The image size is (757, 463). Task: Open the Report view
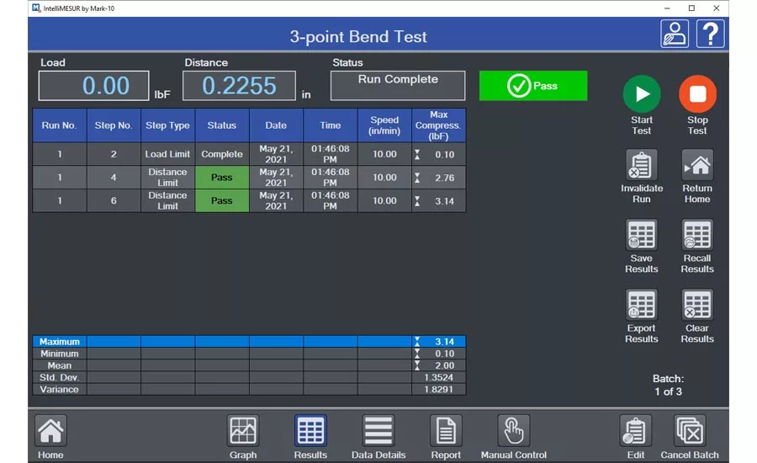pos(446,430)
